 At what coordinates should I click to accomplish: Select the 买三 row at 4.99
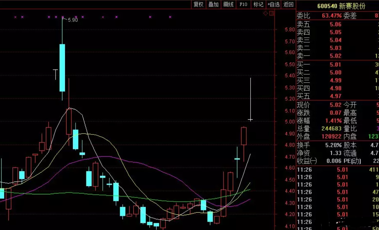point(338,81)
